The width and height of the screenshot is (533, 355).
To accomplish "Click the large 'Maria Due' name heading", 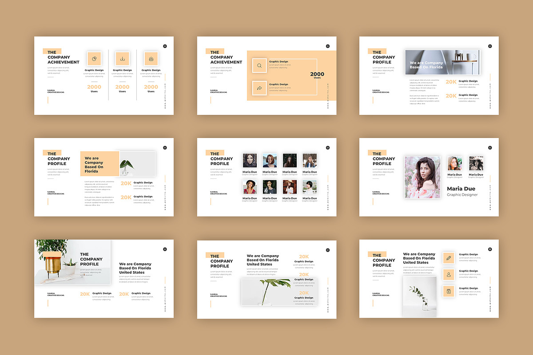I will tap(461, 189).
